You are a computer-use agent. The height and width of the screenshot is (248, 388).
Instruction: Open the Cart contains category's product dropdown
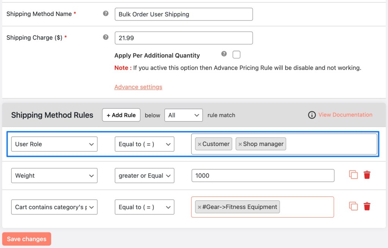coord(54,207)
